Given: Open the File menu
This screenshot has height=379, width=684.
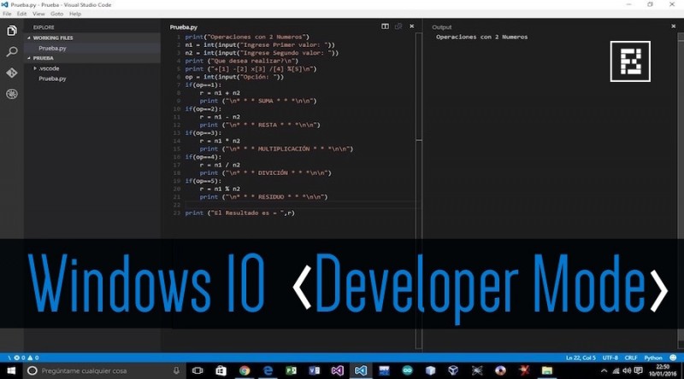Looking at the screenshot, I should click(x=7, y=14).
